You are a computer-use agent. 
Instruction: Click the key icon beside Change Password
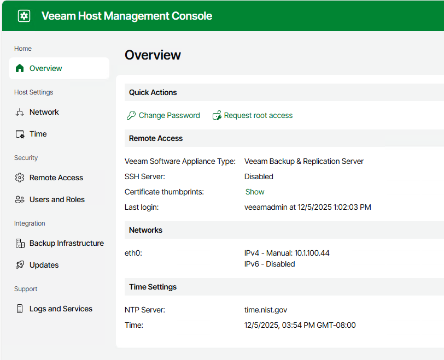click(131, 115)
